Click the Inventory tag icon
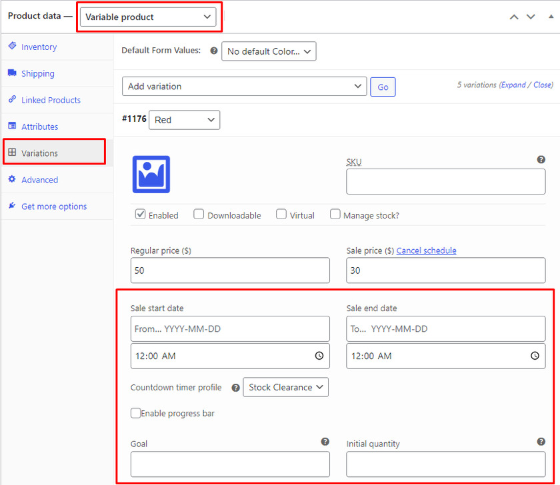The width and height of the screenshot is (560, 485). tap(13, 46)
